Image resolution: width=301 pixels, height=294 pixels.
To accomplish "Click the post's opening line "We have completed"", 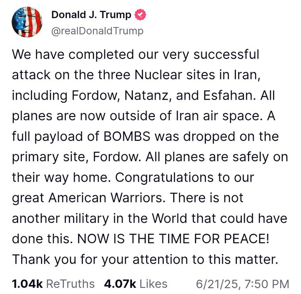I will point(62,55).
